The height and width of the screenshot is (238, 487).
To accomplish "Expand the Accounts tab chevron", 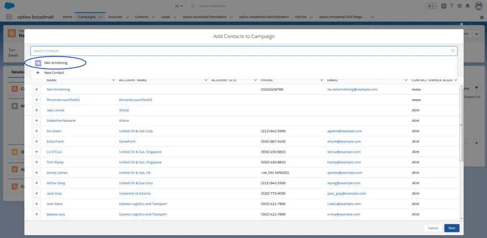I will click(x=127, y=17).
